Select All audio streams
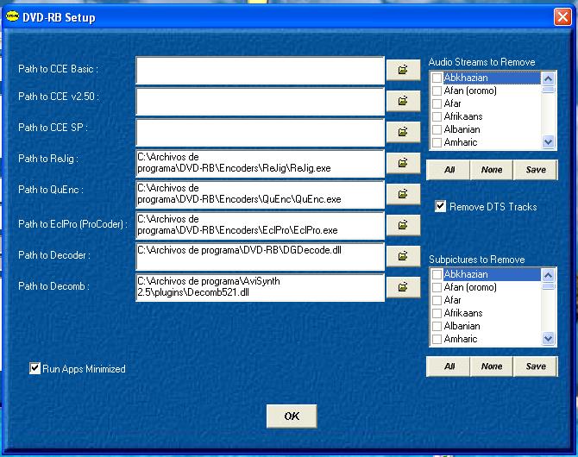This screenshot has width=578, height=457. click(x=449, y=170)
